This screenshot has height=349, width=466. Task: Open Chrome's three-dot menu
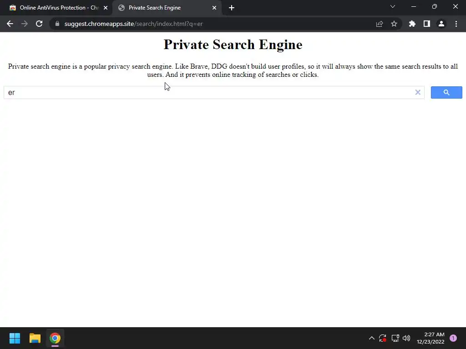(x=456, y=24)
